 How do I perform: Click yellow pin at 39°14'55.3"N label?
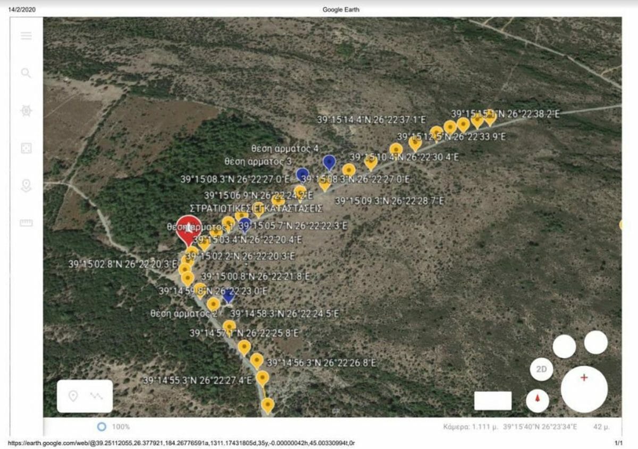click(262, 379)
